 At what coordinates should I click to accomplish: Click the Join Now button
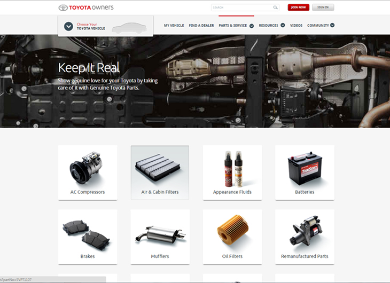[x=299, y=7]
